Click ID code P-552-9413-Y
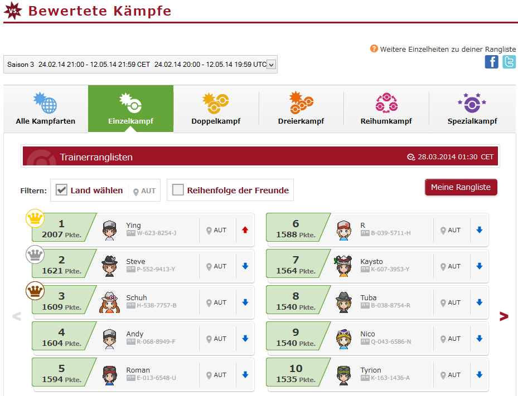Screen dimensions: 518x396 click(x=156, y=269)
